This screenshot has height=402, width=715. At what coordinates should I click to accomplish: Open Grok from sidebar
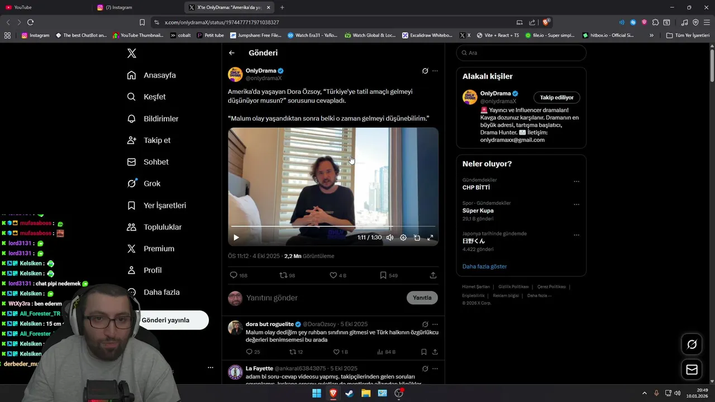click(x=144, y=184)
